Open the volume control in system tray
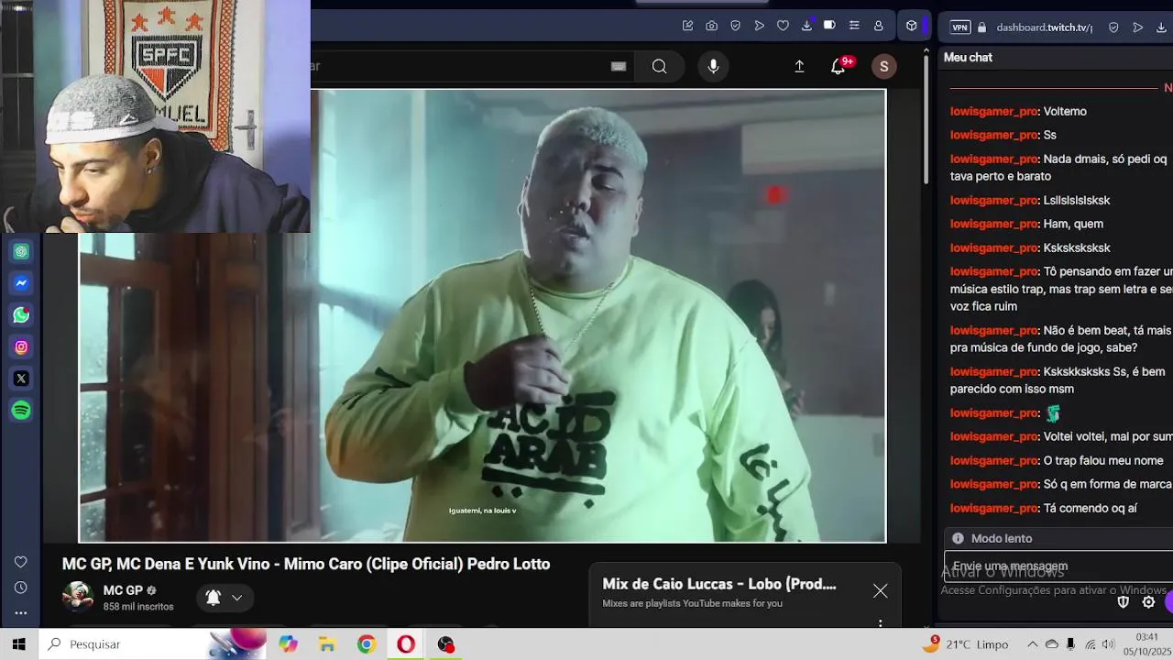 [x=1108, y=644]
